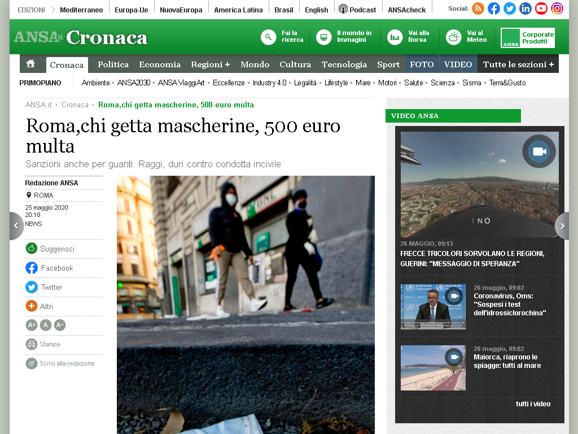Open the Economia section

[x=160, y=64]
